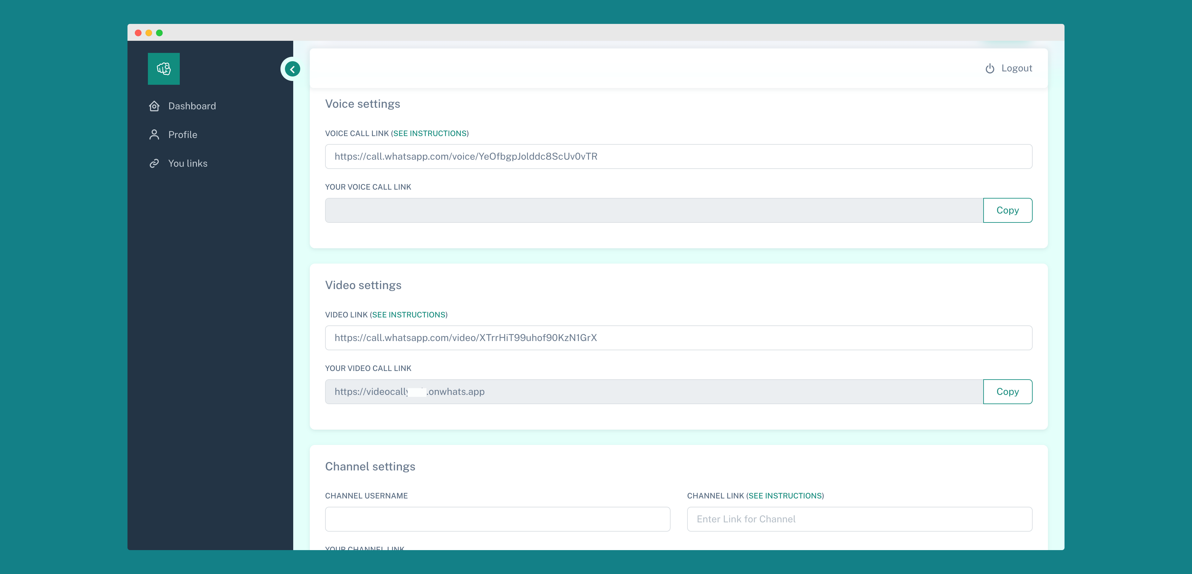Open SEE INSTRUCTIONS link for voice call
Viewport: 1192px width, 574px height.
point(430,133)
